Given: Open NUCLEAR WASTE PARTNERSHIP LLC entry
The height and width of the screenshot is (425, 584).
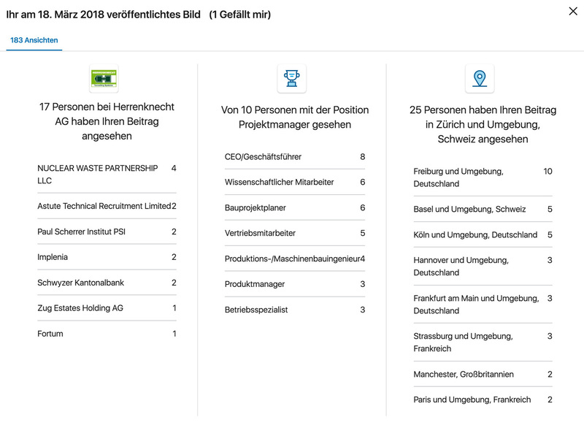Looking at the screenshot, I should (97, 174).
